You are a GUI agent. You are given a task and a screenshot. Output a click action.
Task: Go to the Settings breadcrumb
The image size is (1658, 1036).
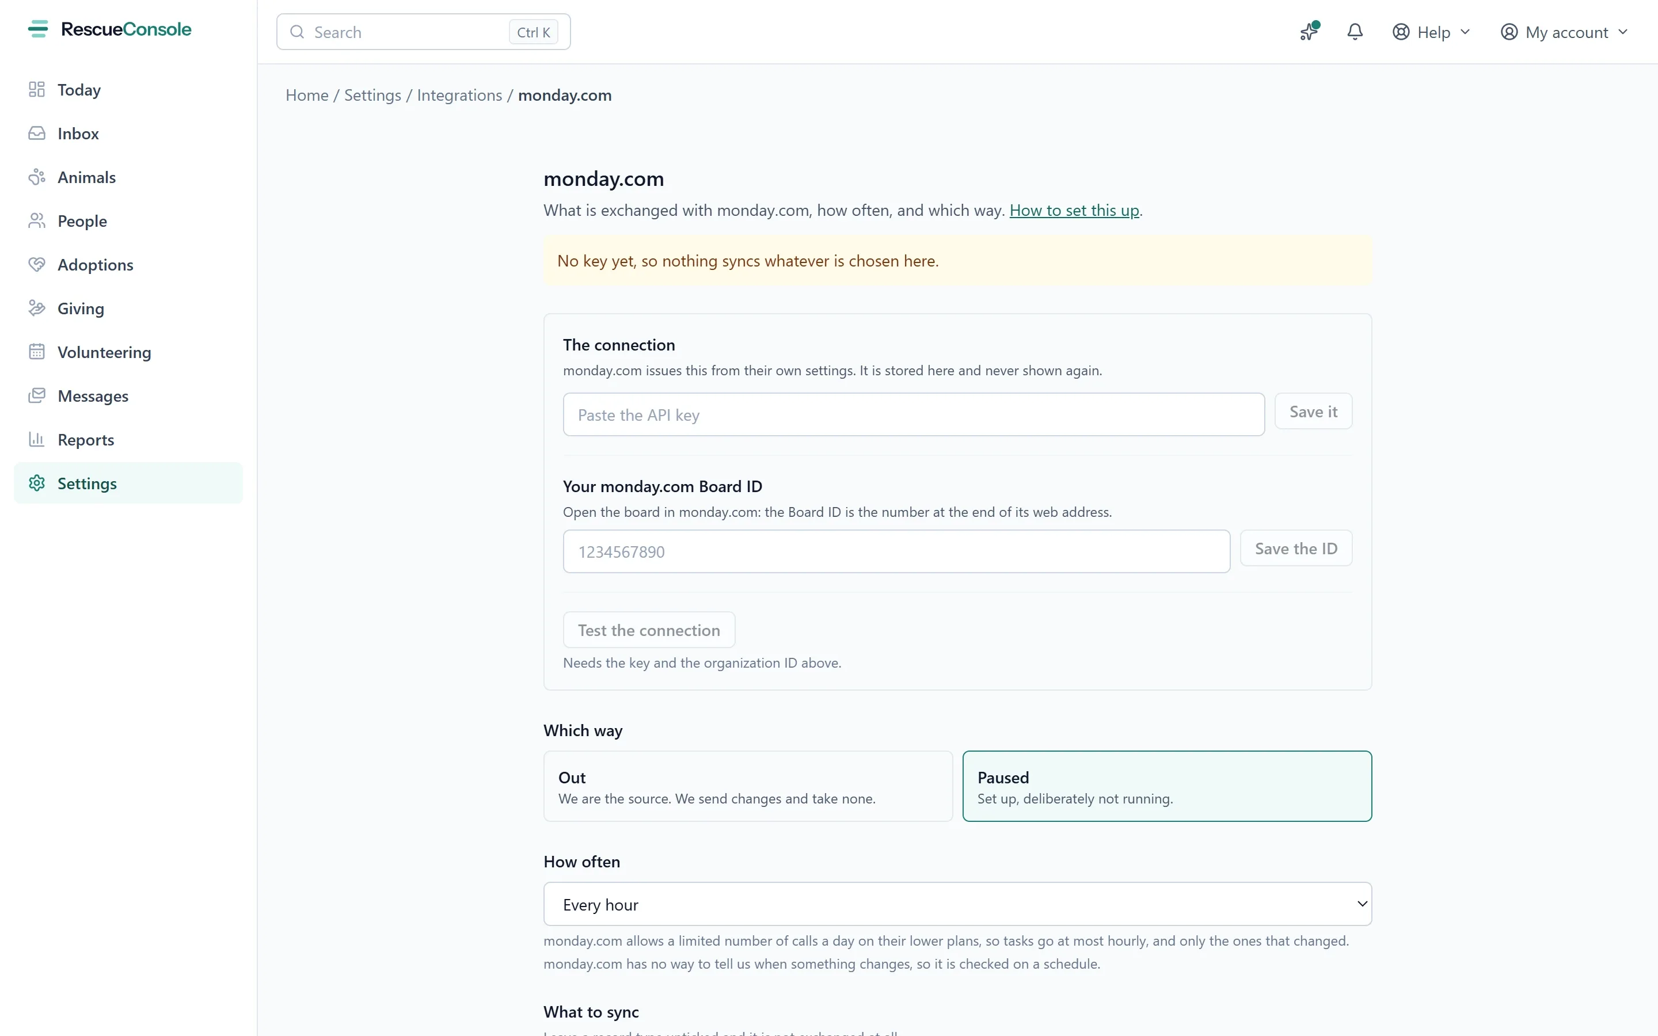pyautogui.click(x=372, y=95)
